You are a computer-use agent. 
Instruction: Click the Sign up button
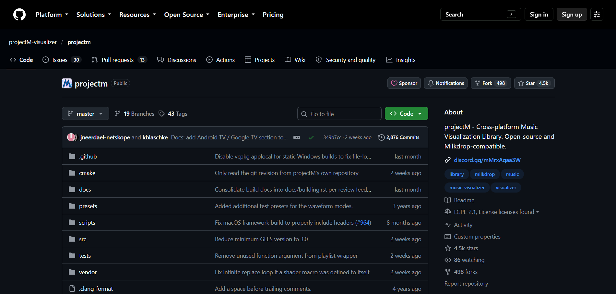click(x=572, y=14)
